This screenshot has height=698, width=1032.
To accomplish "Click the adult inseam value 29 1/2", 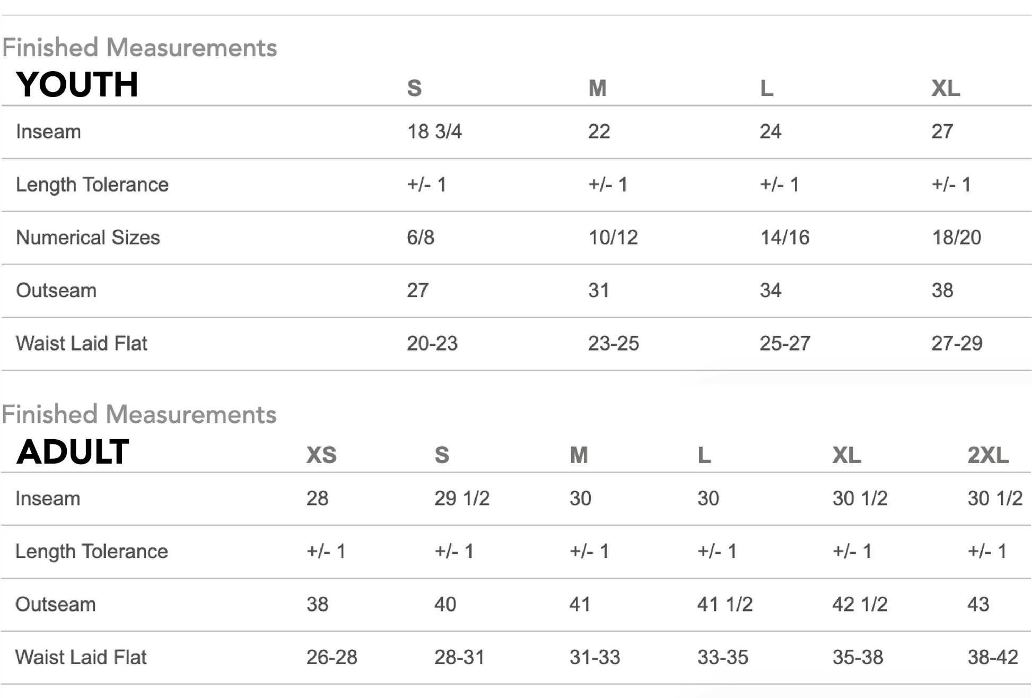I will (x=462, y=499).
